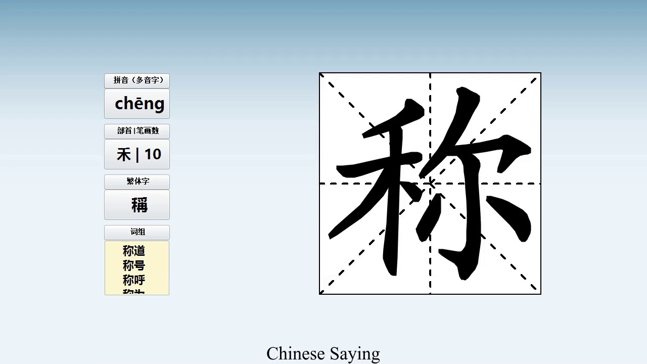
Task: Select the 禾 | 10 radical box
Action: tap(137, 154)
